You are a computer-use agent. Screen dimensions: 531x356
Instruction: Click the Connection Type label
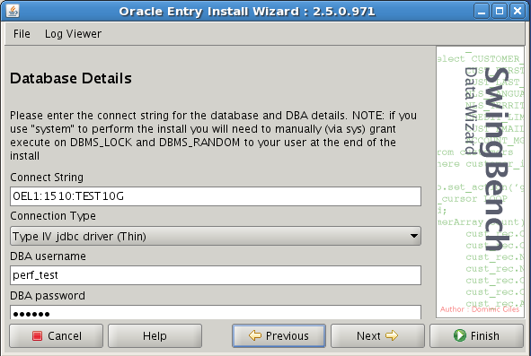pyautogui.click(x=53, y=216)
